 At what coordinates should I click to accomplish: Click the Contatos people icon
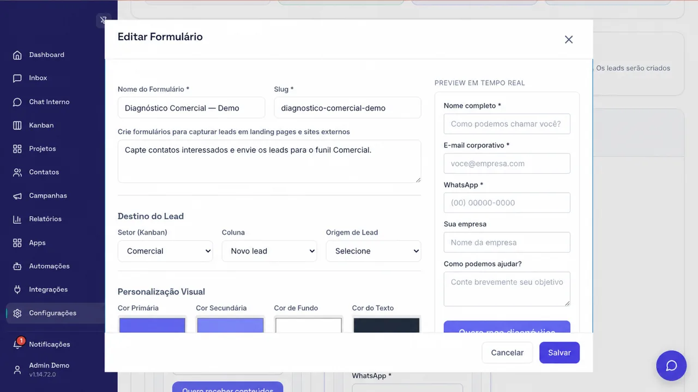(17, 172)
